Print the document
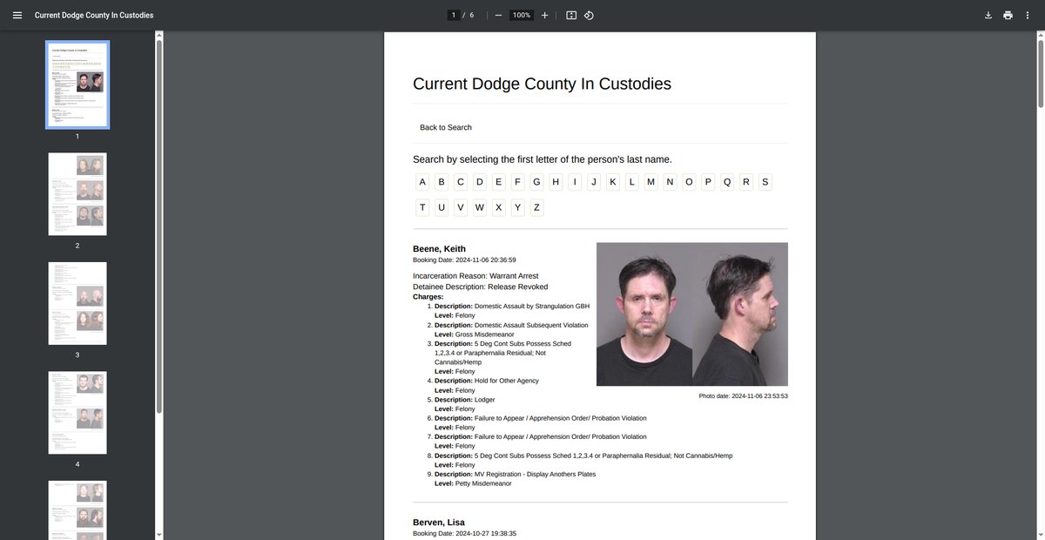 1008,15
